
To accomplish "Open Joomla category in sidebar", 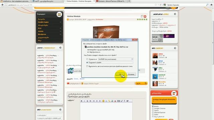I will (x=40, y=31).
